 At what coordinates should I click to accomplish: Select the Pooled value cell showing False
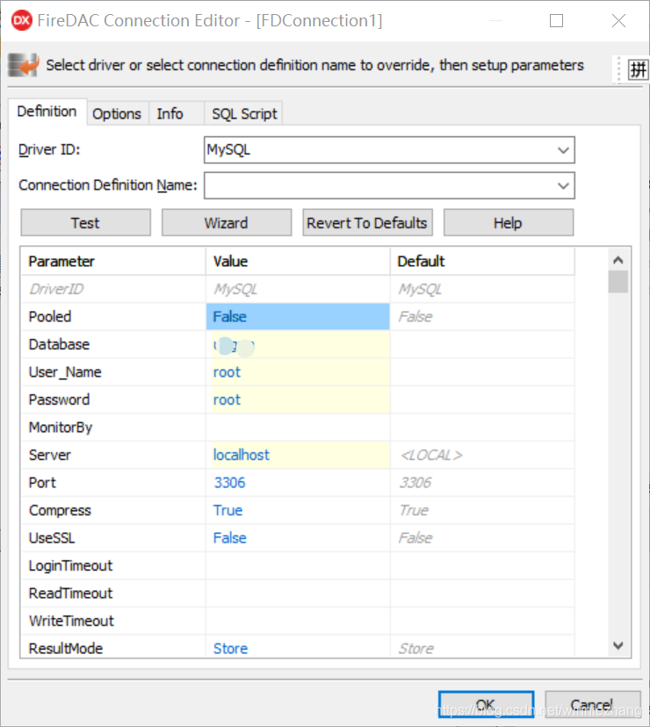click(x=298, y=317)
